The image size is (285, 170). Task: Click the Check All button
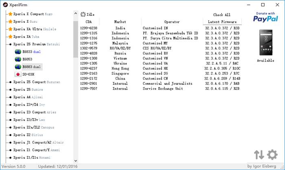pyautogui.click(x=222, y=15)
